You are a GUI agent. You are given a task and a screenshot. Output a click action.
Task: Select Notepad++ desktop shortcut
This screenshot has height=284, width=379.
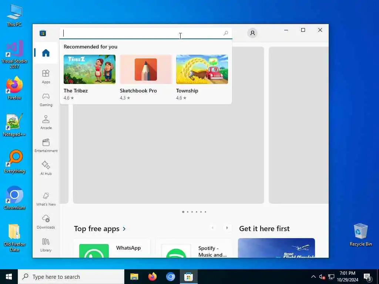tap(14, 125)
